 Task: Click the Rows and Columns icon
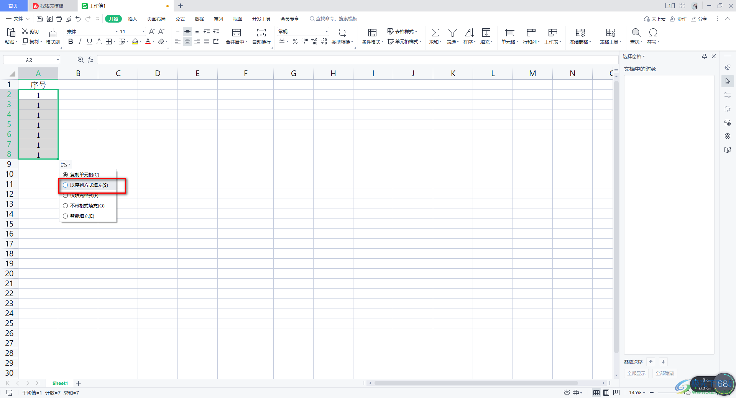pyautogui.click(x=531, y=33)
